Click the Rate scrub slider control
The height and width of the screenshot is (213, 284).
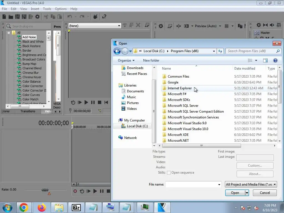click(45, 190)
